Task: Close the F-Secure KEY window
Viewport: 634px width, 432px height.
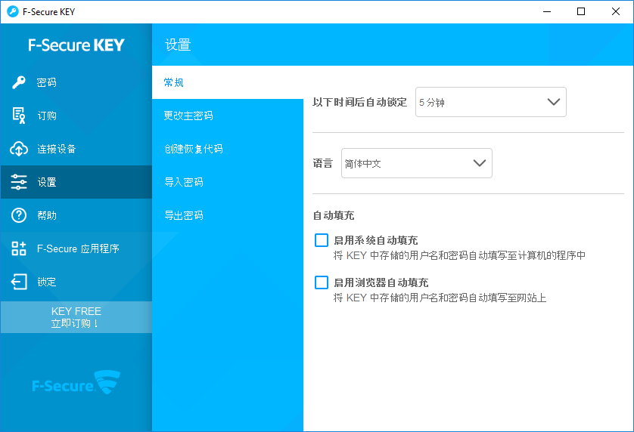Action: pos(615,12)
